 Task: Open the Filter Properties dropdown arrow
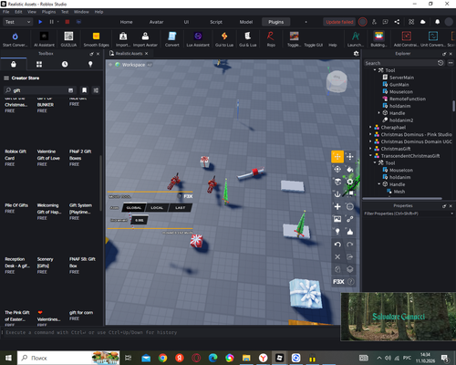click(451, 214)
